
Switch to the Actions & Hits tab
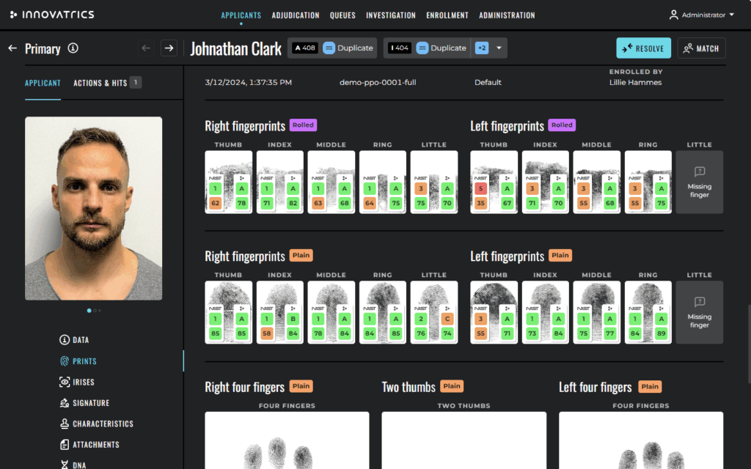pyautogui.click(x=101, y=83)
